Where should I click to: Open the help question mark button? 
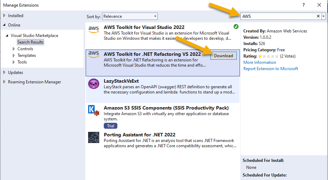click(x=304, y=5)
